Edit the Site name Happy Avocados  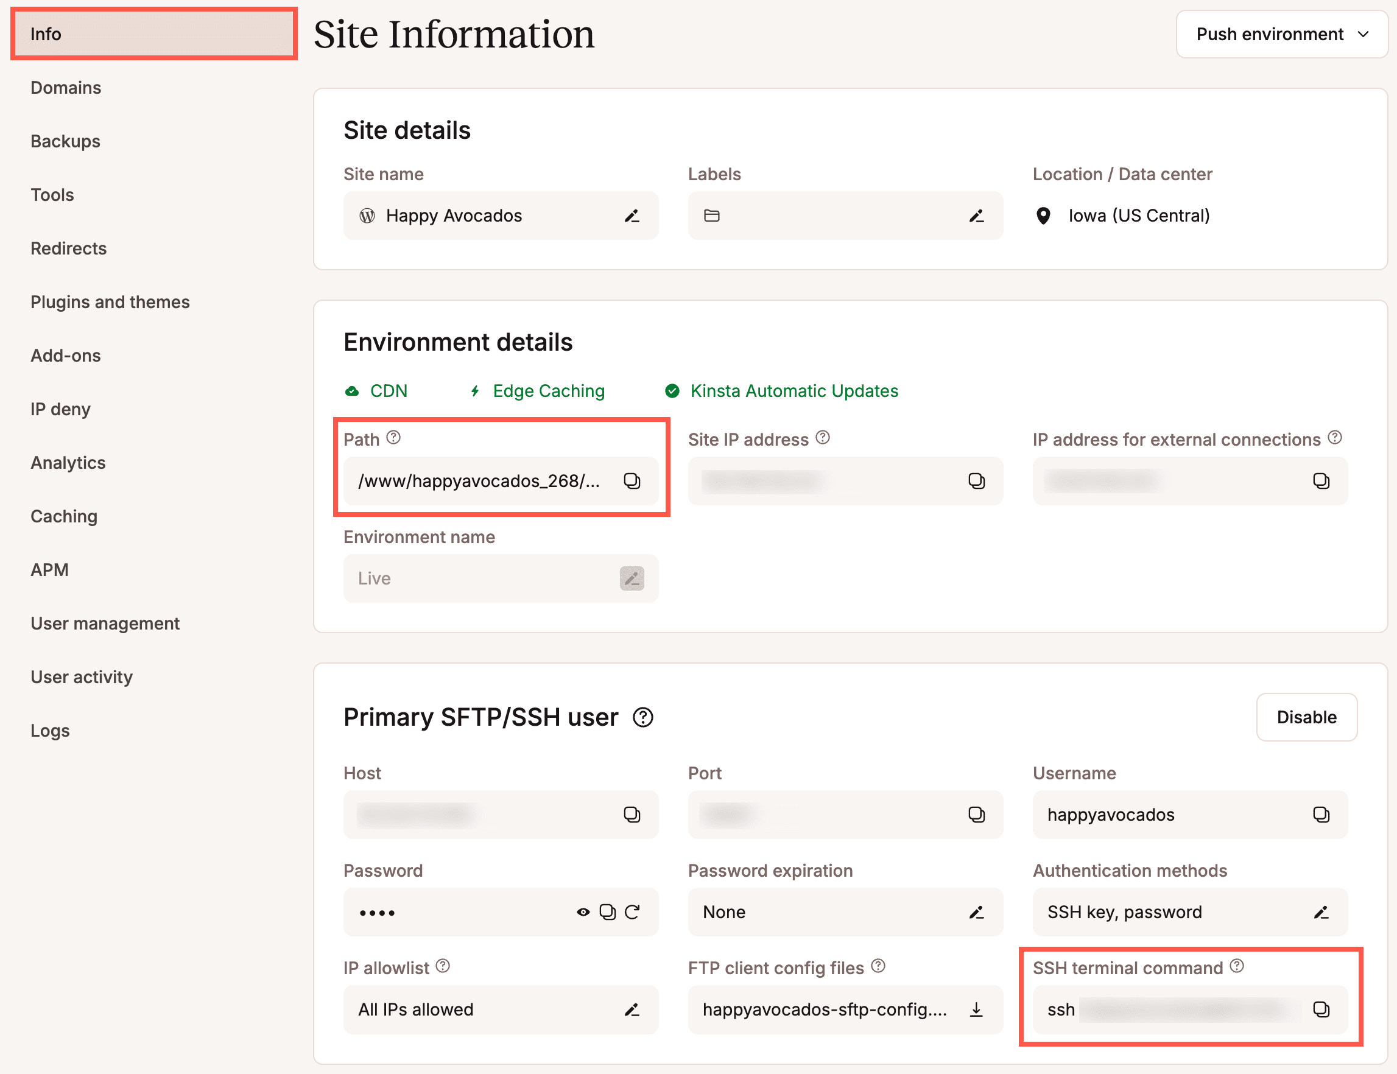click(x=632, y=216)
